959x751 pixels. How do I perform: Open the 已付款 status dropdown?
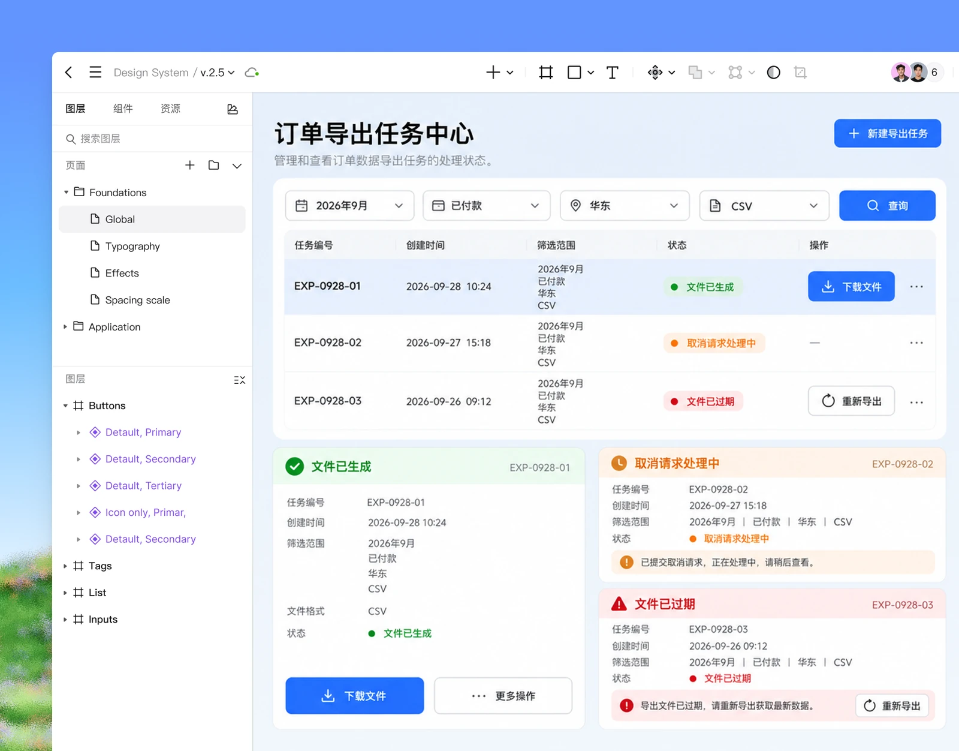click(487, 206)
